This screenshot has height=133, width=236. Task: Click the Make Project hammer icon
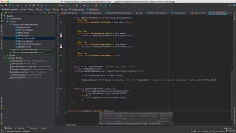tap(55, 6)
